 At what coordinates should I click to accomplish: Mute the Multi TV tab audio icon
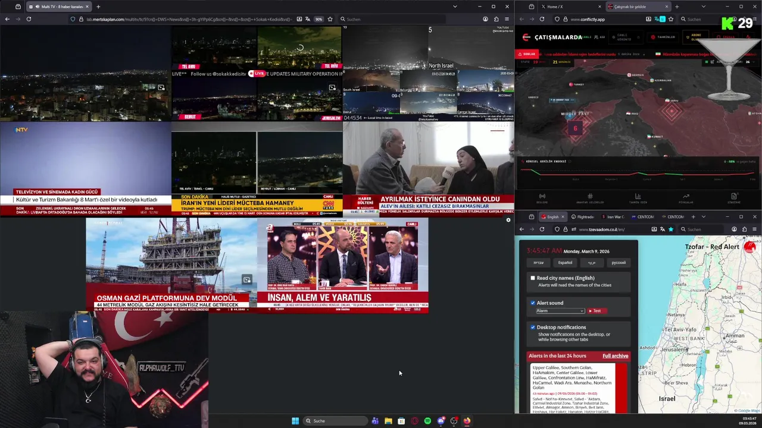click(38, 7)
